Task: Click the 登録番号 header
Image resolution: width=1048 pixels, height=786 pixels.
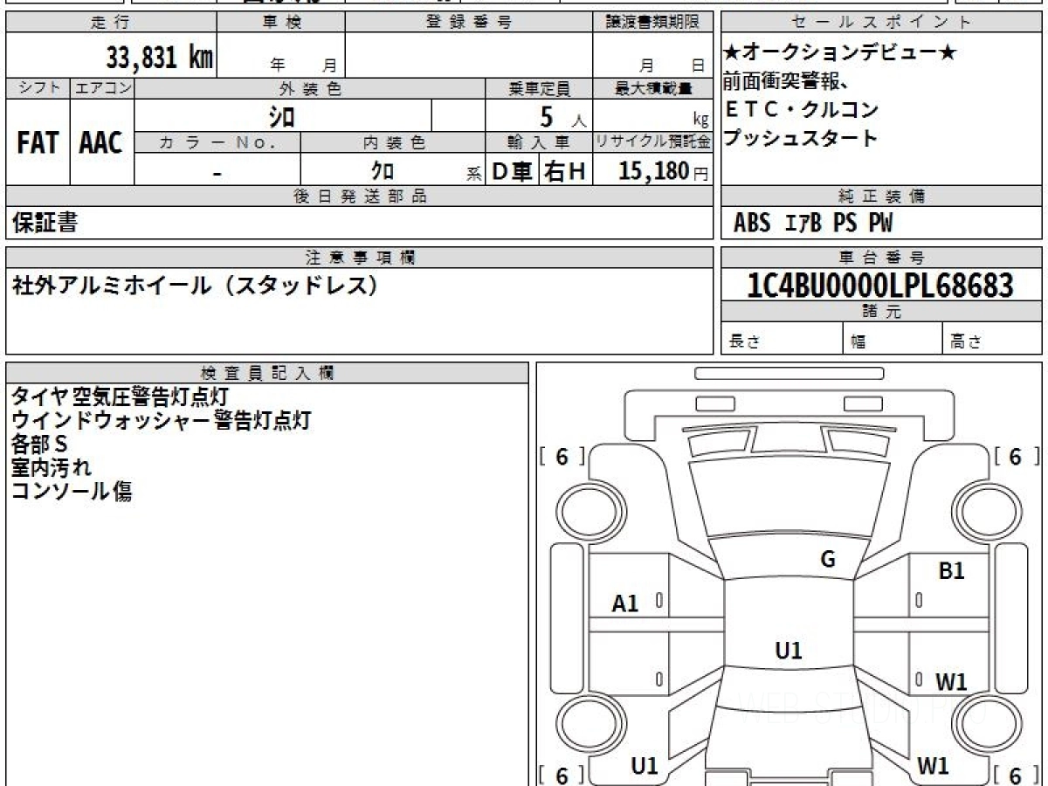Action: pos(470,23)
